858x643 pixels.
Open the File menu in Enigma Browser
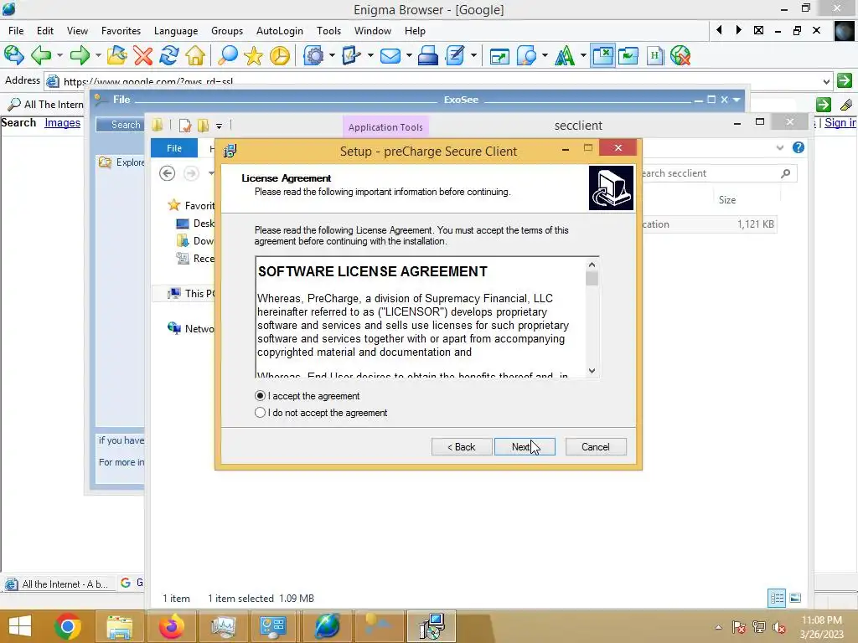click(x=16, y=31)
